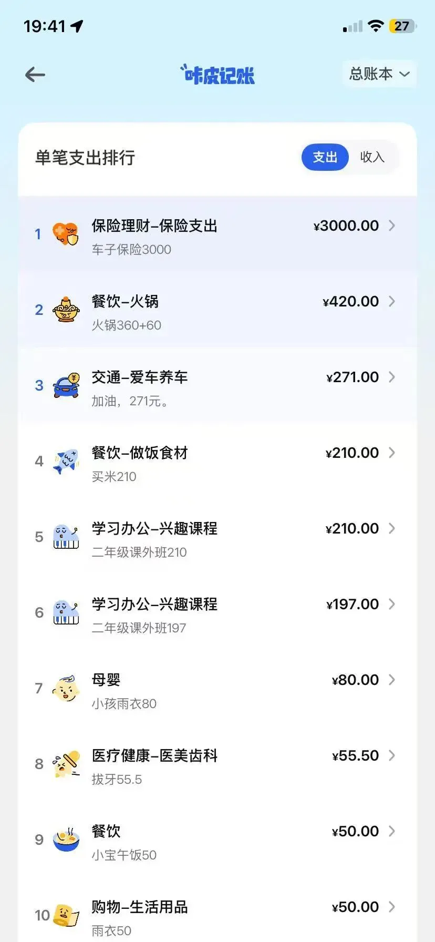Tap the 咔皮记账 app title logo
The image size is (435, 942).
(x=217, y=75)
